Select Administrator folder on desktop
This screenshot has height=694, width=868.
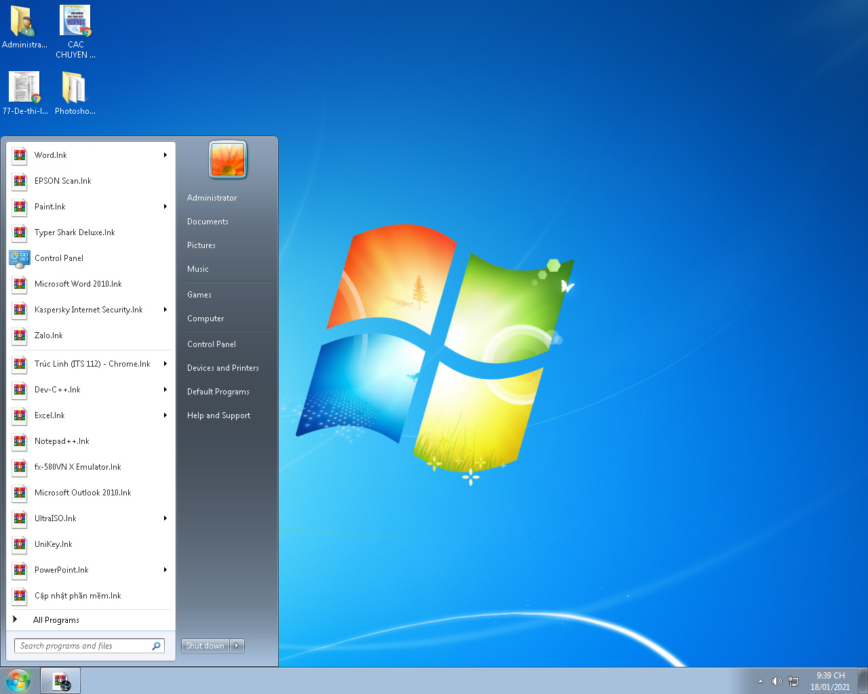point(24,22)
